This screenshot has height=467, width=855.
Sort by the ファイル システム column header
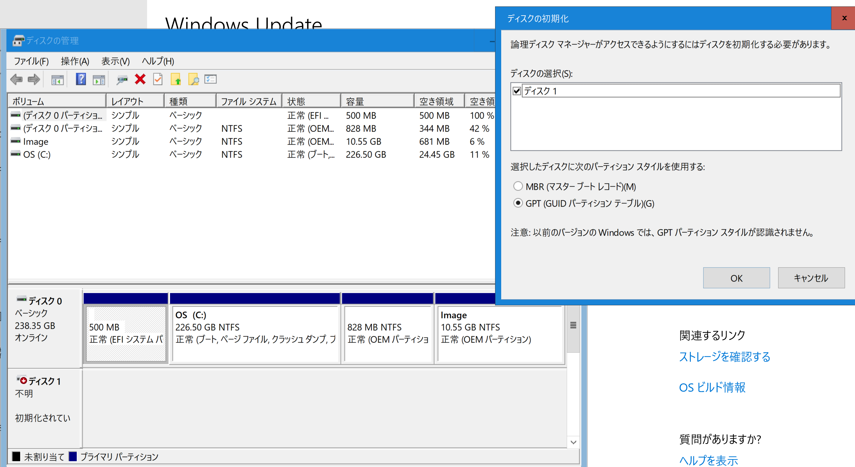pos(249,101)
